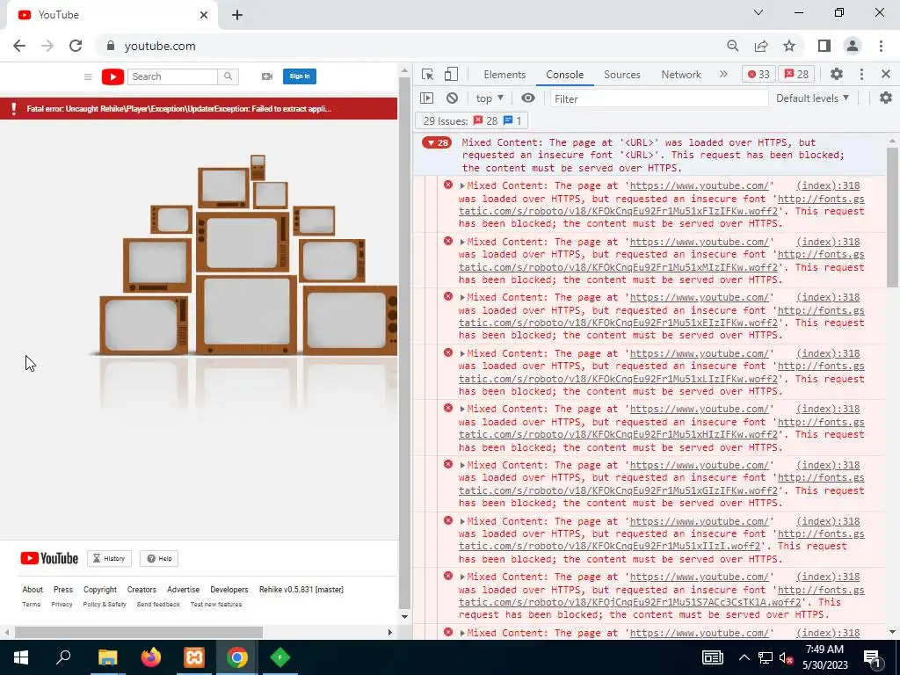Open YouTube hamburger guide menu

pyautogui.click(x=88, y=76)
